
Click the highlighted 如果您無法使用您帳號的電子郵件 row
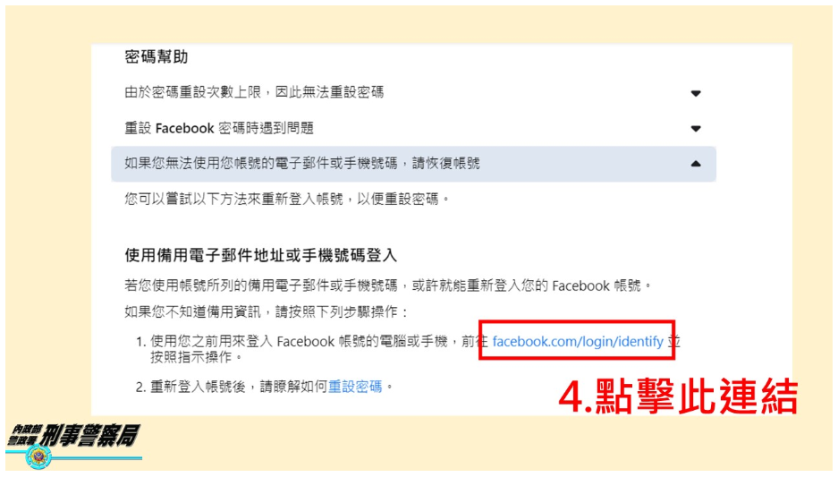[413, 164]
